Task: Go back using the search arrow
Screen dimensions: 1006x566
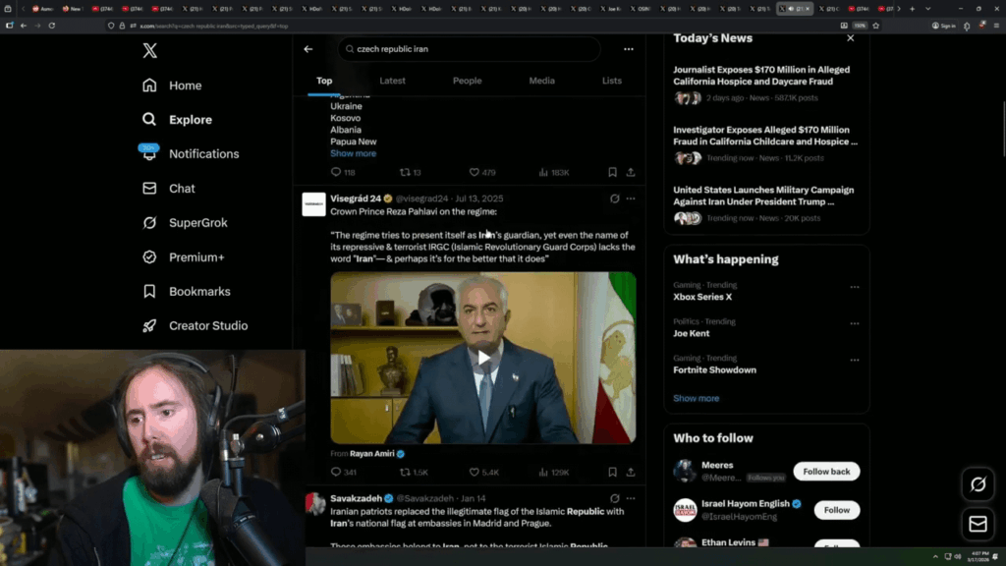Action: (x=308, y=49)
